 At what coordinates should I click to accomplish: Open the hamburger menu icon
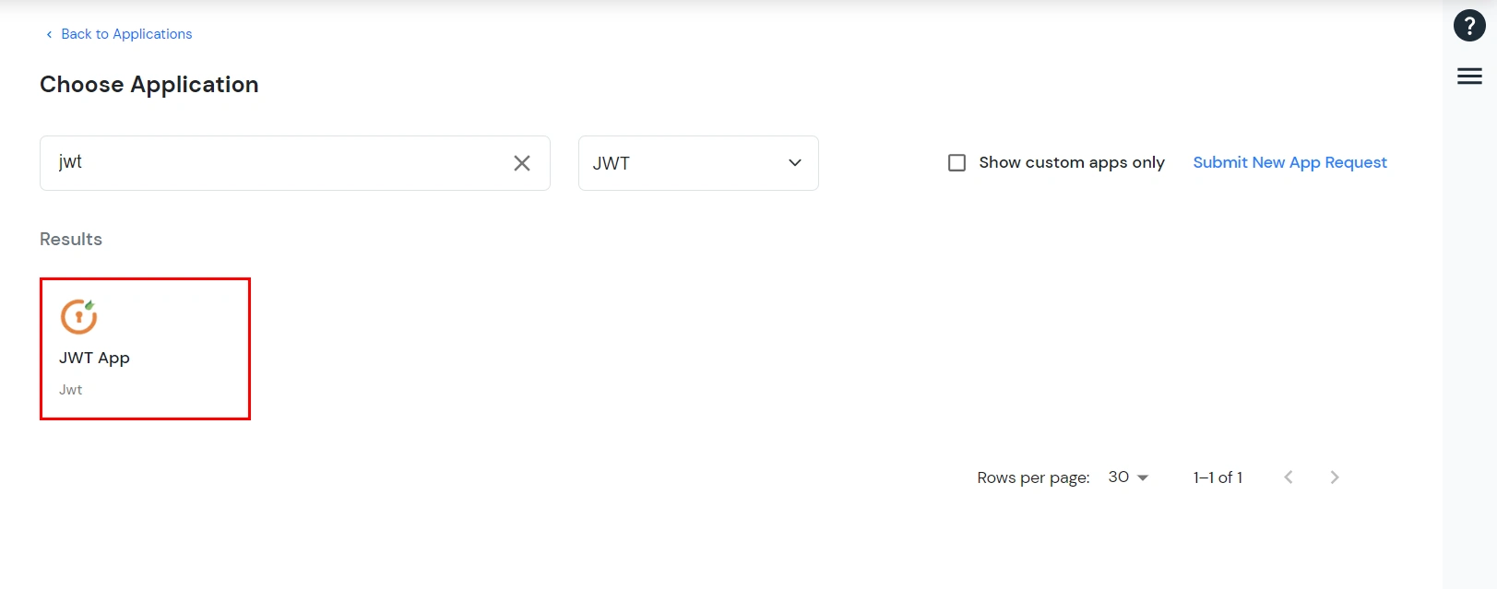(1469, 77)
